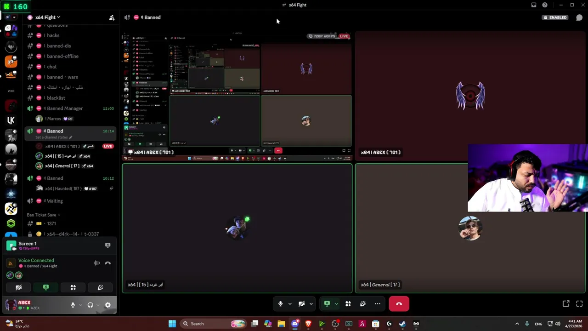Open Windows Start menu
Viewport: 588px width, 331px height.
coord(172,324)
